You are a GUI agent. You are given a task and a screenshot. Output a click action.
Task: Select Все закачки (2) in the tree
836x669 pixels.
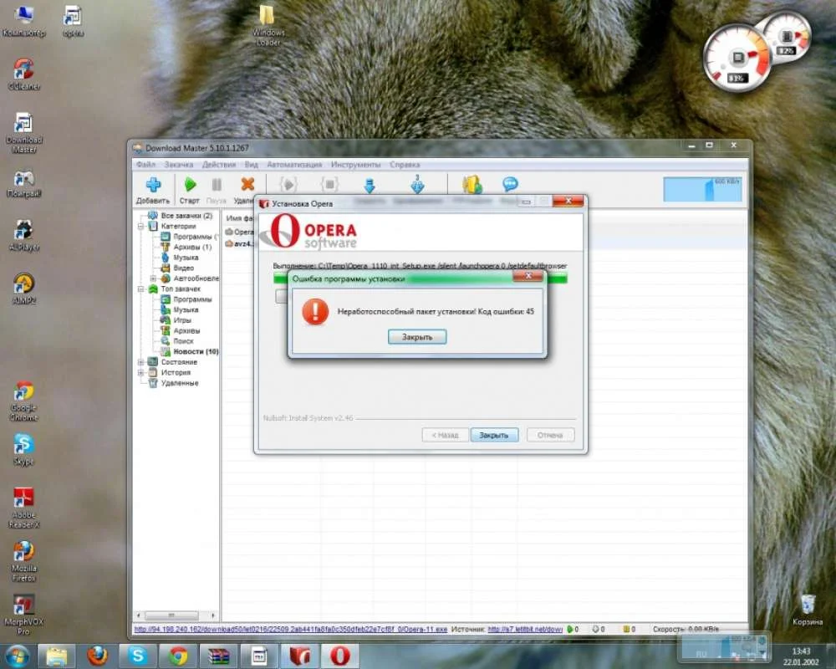186,216
